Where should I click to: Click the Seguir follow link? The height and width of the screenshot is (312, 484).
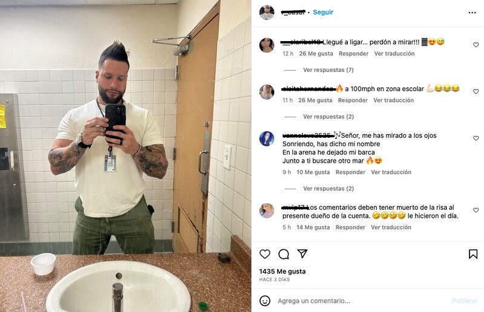(x=323, y=12)
